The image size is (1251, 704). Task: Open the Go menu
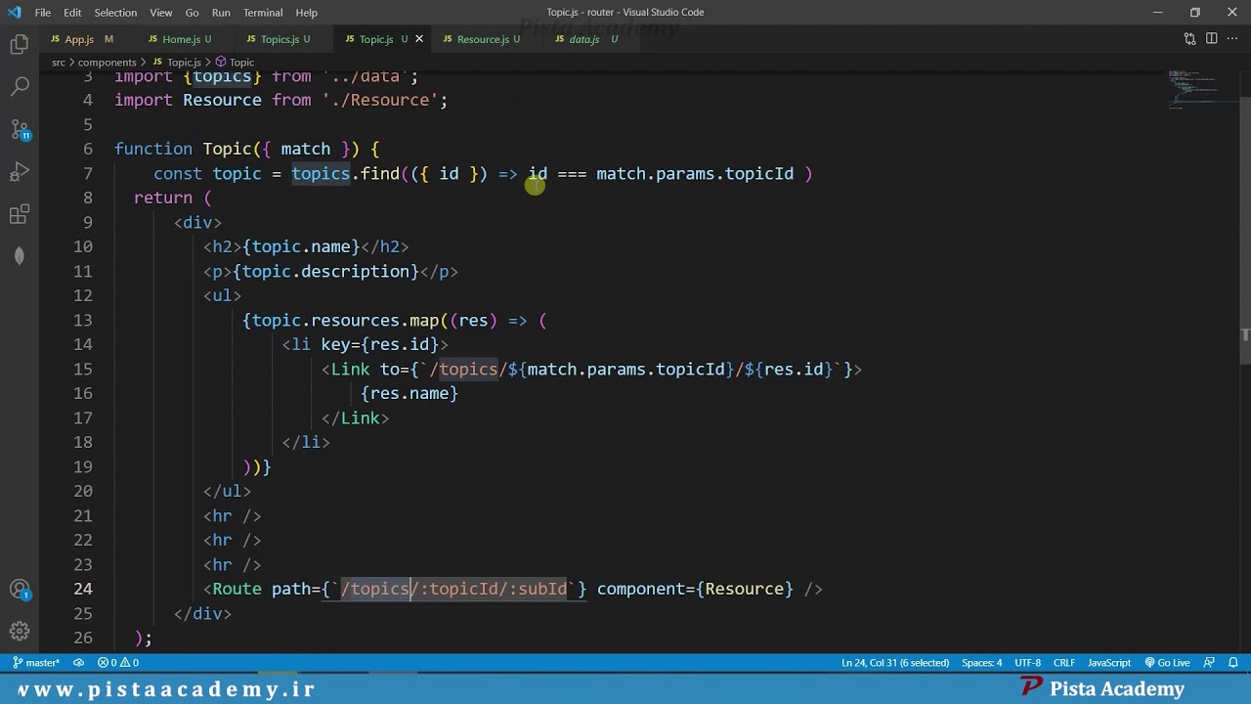coord(192,13)
